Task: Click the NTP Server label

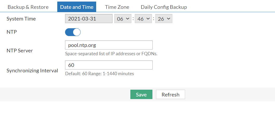Action: (20, 51)
